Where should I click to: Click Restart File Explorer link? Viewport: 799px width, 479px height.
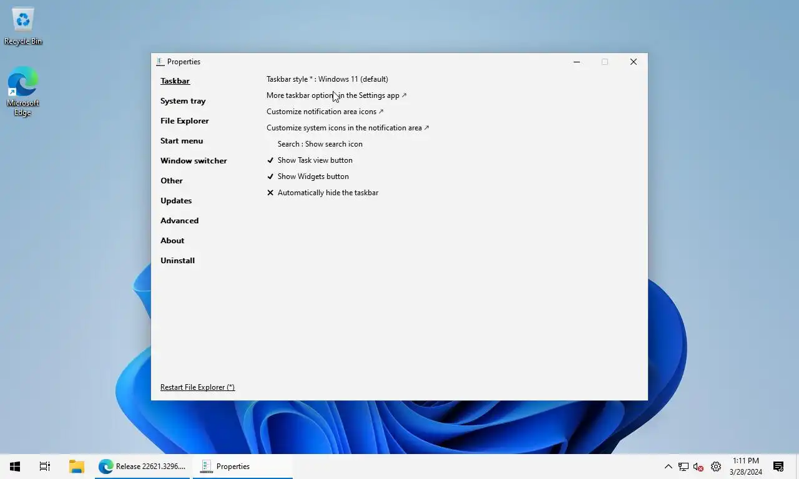[197, 387]
